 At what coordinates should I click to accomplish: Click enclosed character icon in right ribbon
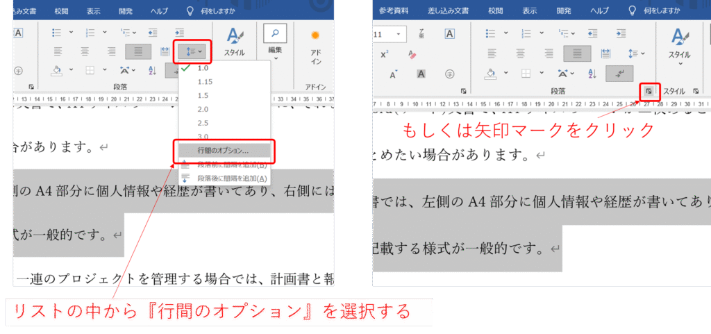[x=449, y=73]
